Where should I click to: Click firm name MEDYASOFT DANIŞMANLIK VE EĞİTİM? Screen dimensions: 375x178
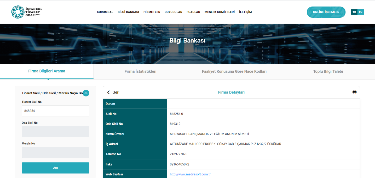click(x=209, y=134)
